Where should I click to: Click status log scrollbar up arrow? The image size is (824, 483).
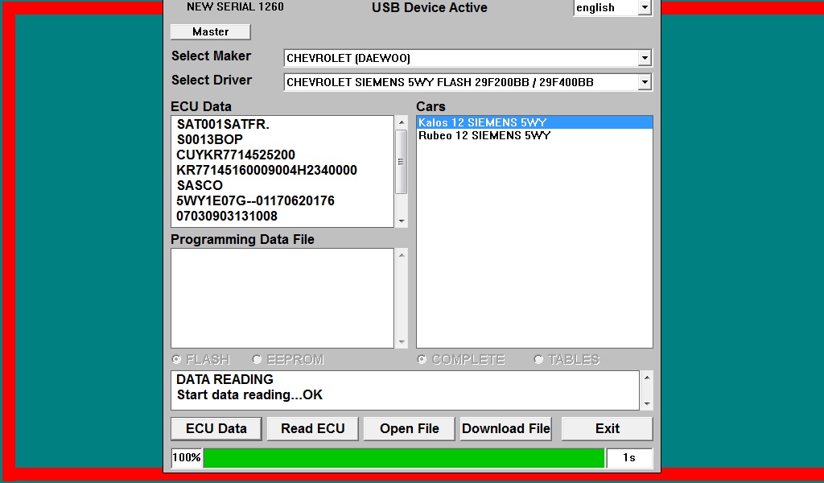coord(647,378)
